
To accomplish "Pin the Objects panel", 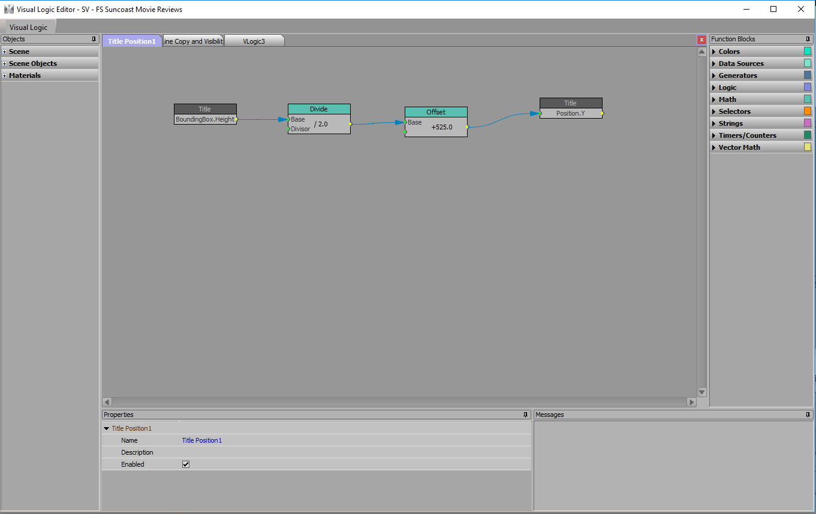I will tap(94, 39).
